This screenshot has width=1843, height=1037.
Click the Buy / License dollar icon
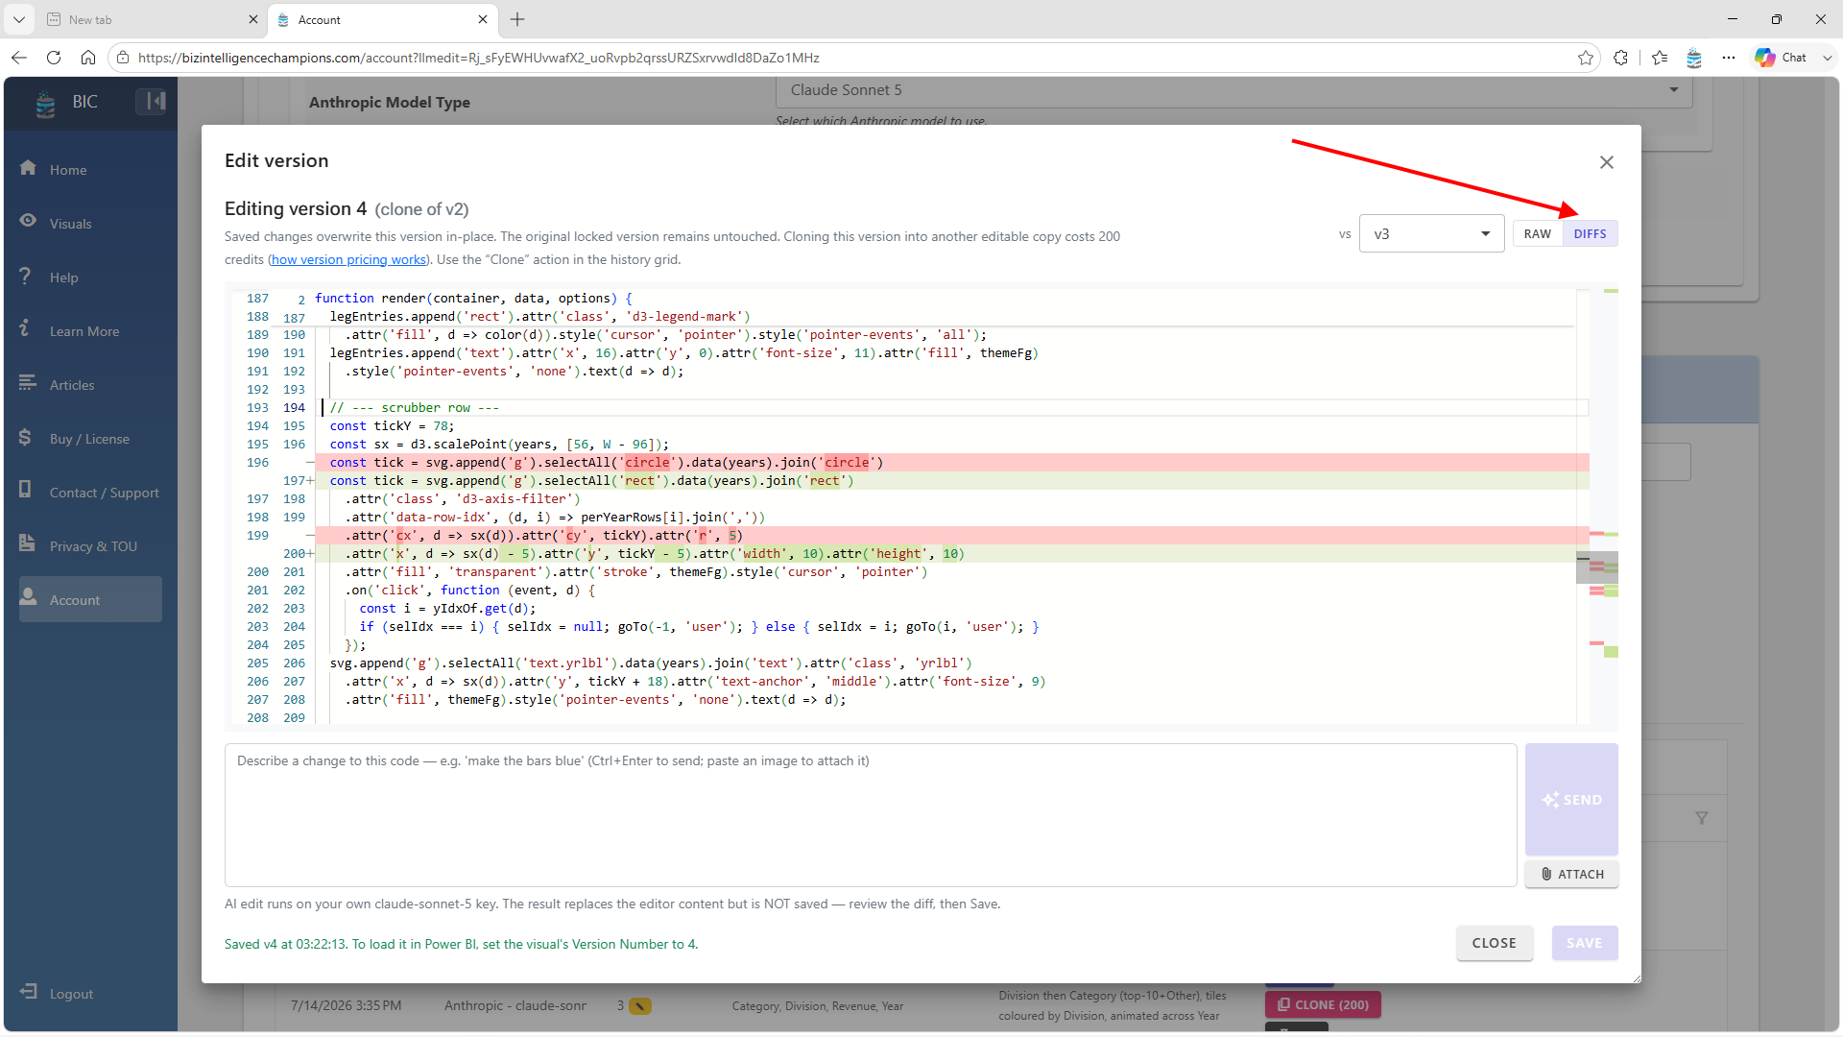[x=25, y=437]
